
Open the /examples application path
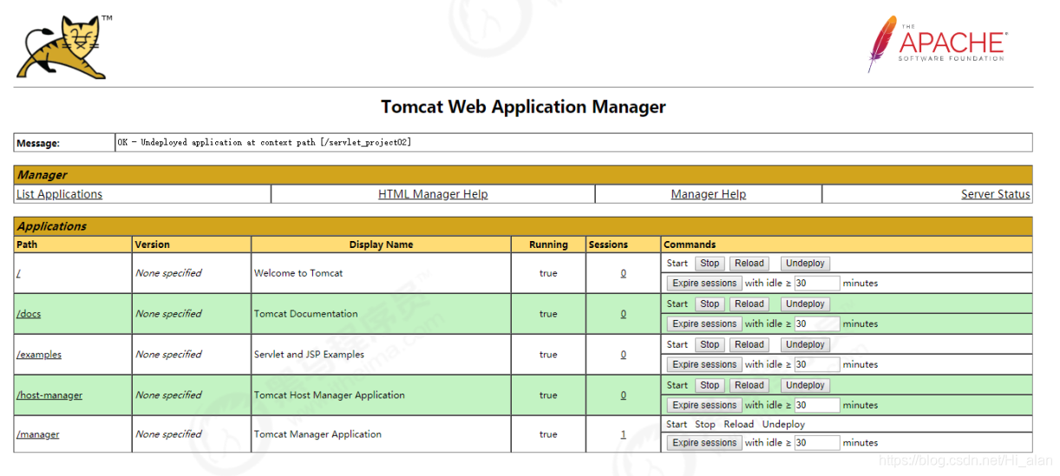[x=39, y=355]
